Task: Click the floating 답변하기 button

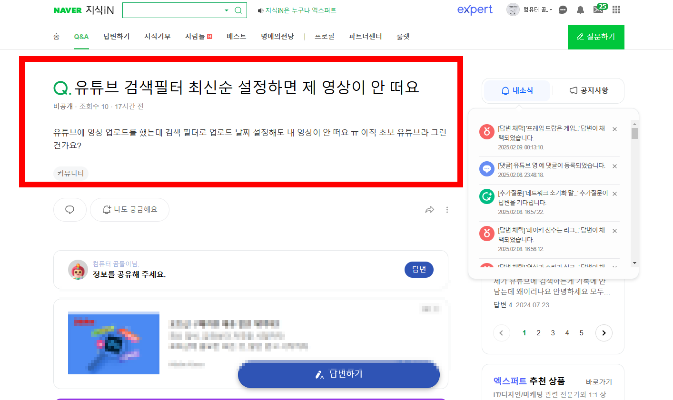Action: 339,374
